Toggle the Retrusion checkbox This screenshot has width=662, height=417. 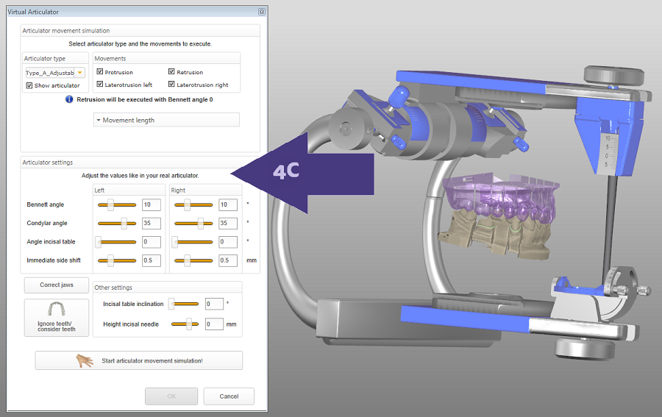pos(171,72)
